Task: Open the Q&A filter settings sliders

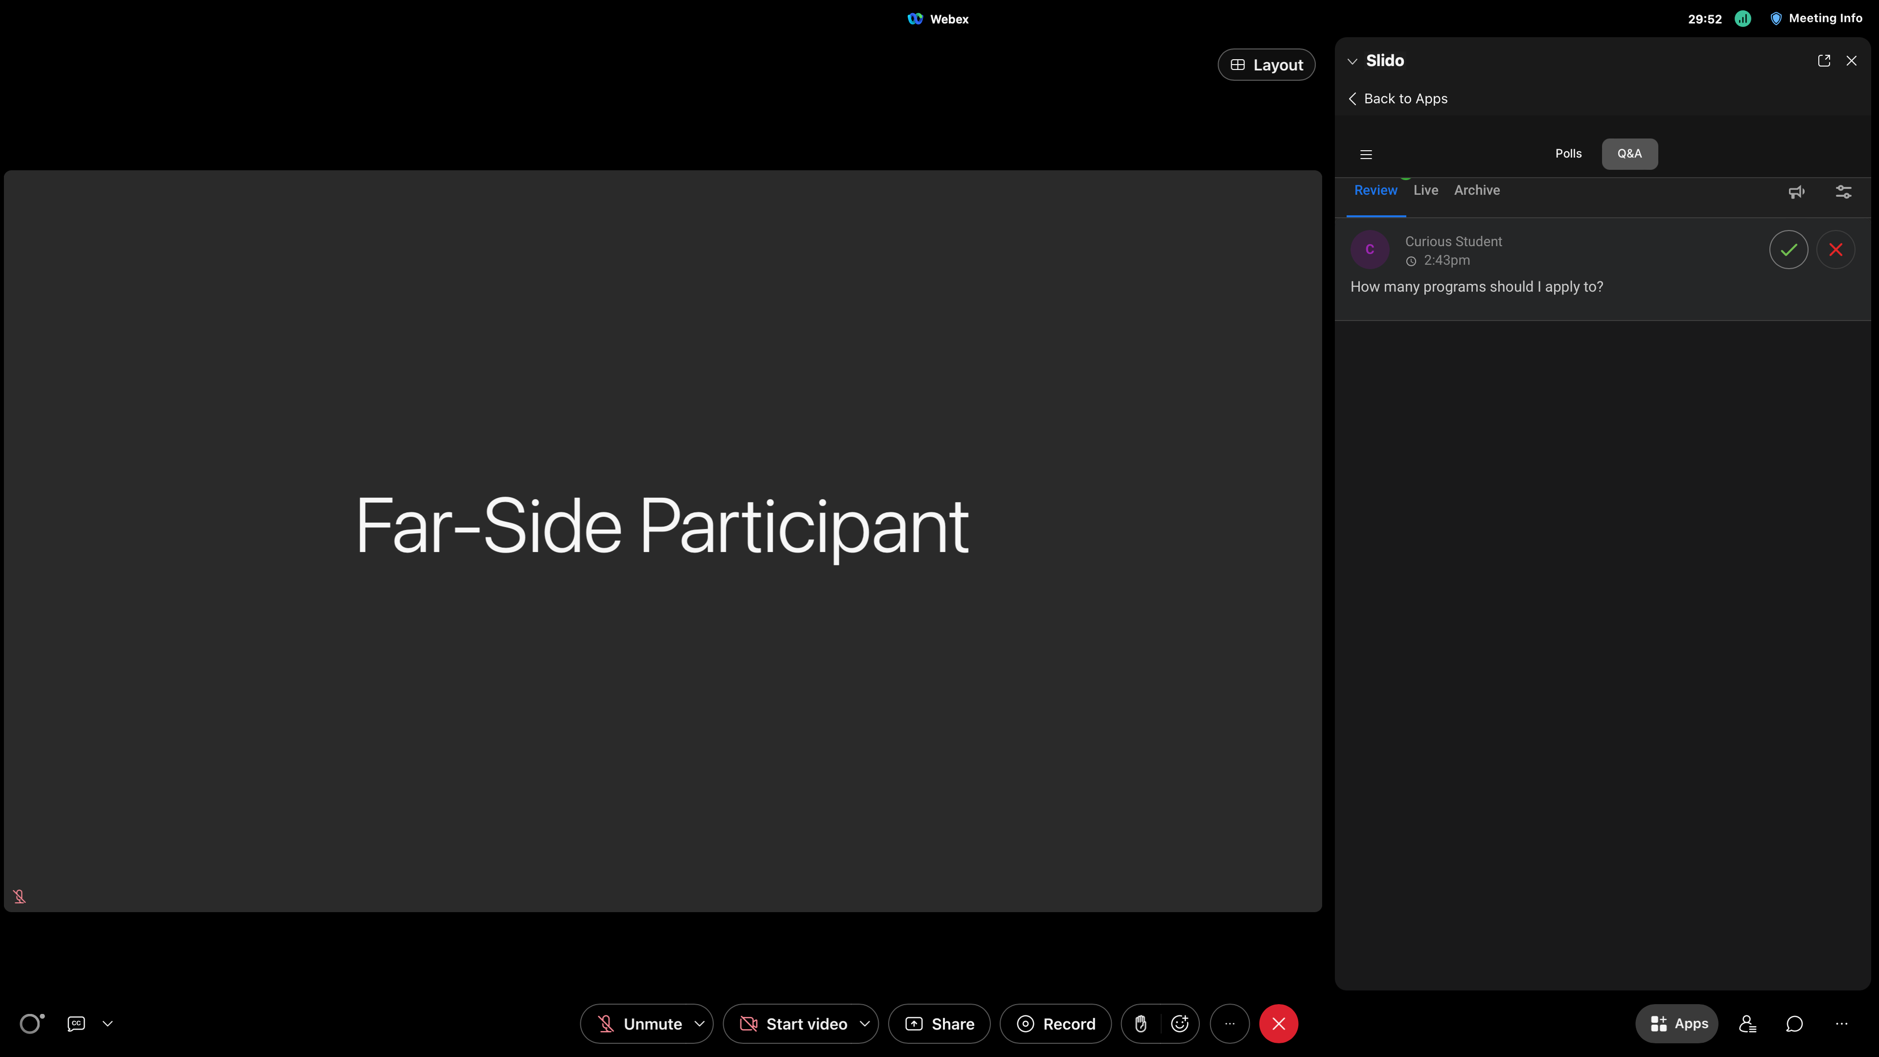Action: (x=1843, y=191)
